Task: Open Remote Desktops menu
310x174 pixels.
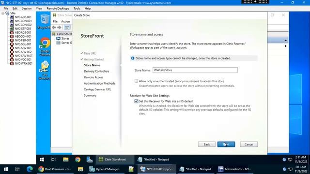Action: (x=58, y=9)
